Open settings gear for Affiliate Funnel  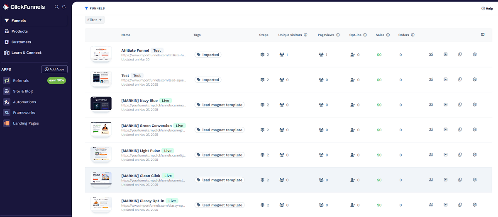(x=475, y=54)
